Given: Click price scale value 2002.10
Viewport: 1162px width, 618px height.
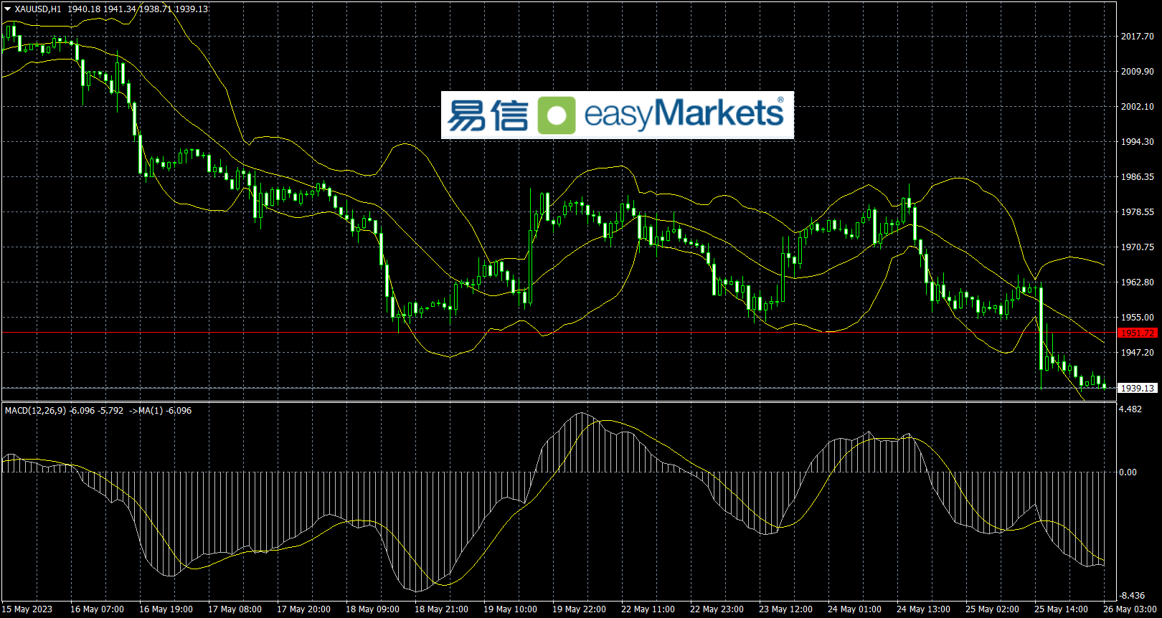Looking at the screenshot, I should click(x=1138, y=107).
